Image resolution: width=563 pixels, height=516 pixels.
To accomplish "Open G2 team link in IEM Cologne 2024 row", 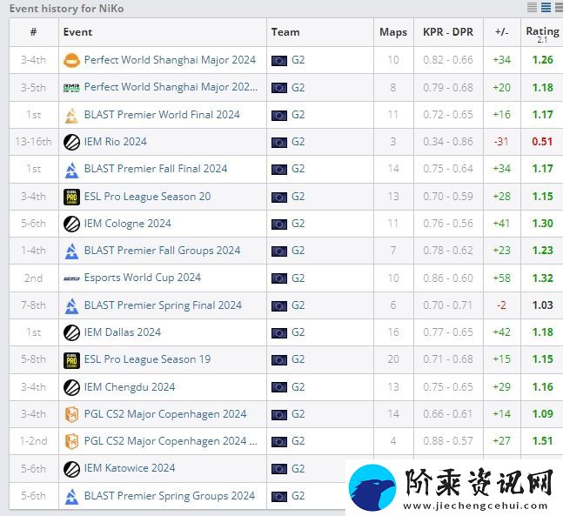I will [298, 224].
